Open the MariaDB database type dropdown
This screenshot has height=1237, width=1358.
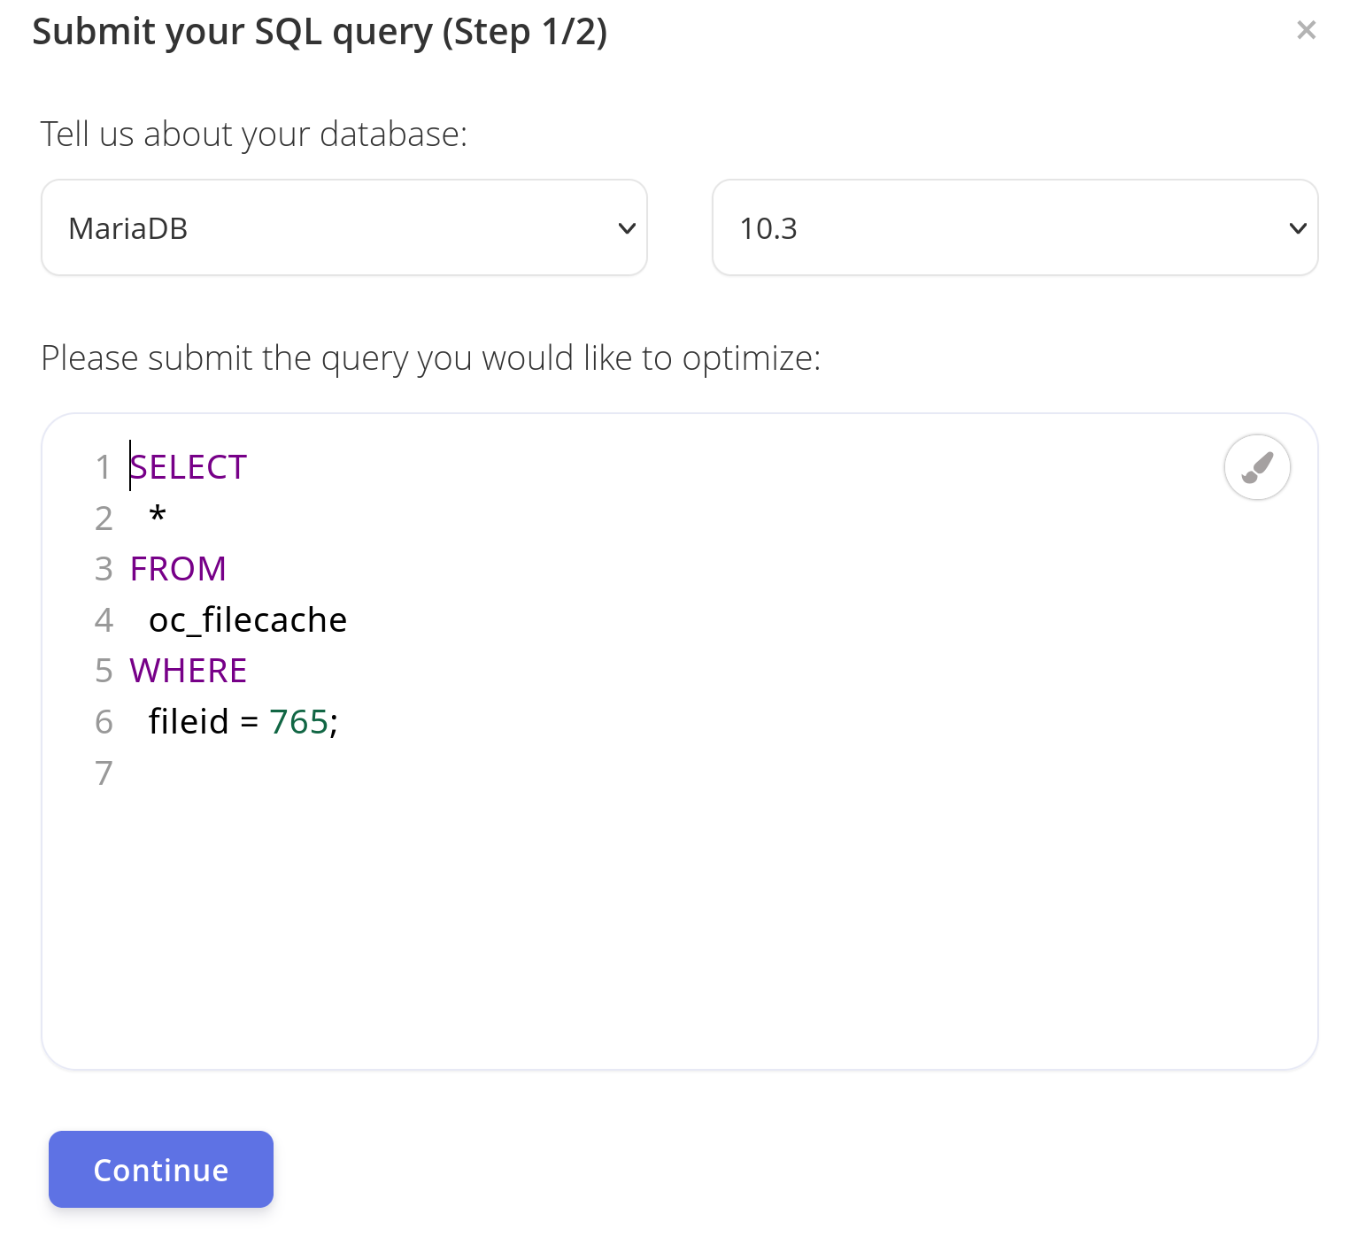pyautogui.click(x=344, y=228)
